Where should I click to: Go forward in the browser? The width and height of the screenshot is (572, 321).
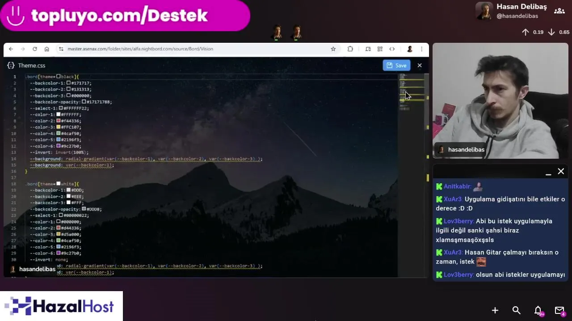23,49
